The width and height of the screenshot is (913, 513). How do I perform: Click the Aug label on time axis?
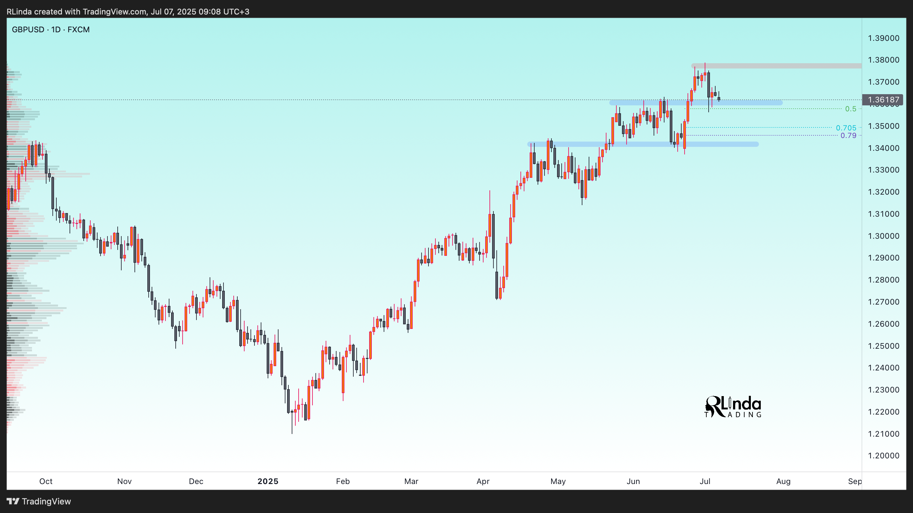point(783,481)
